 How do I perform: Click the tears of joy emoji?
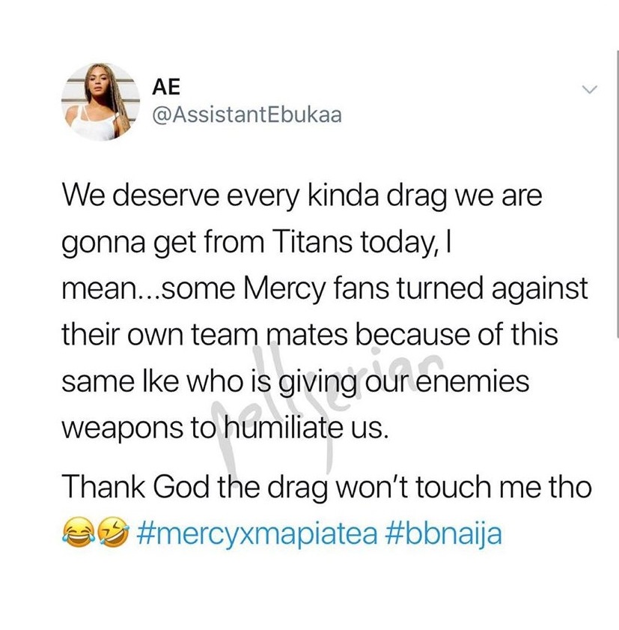(x=79, y=533)
